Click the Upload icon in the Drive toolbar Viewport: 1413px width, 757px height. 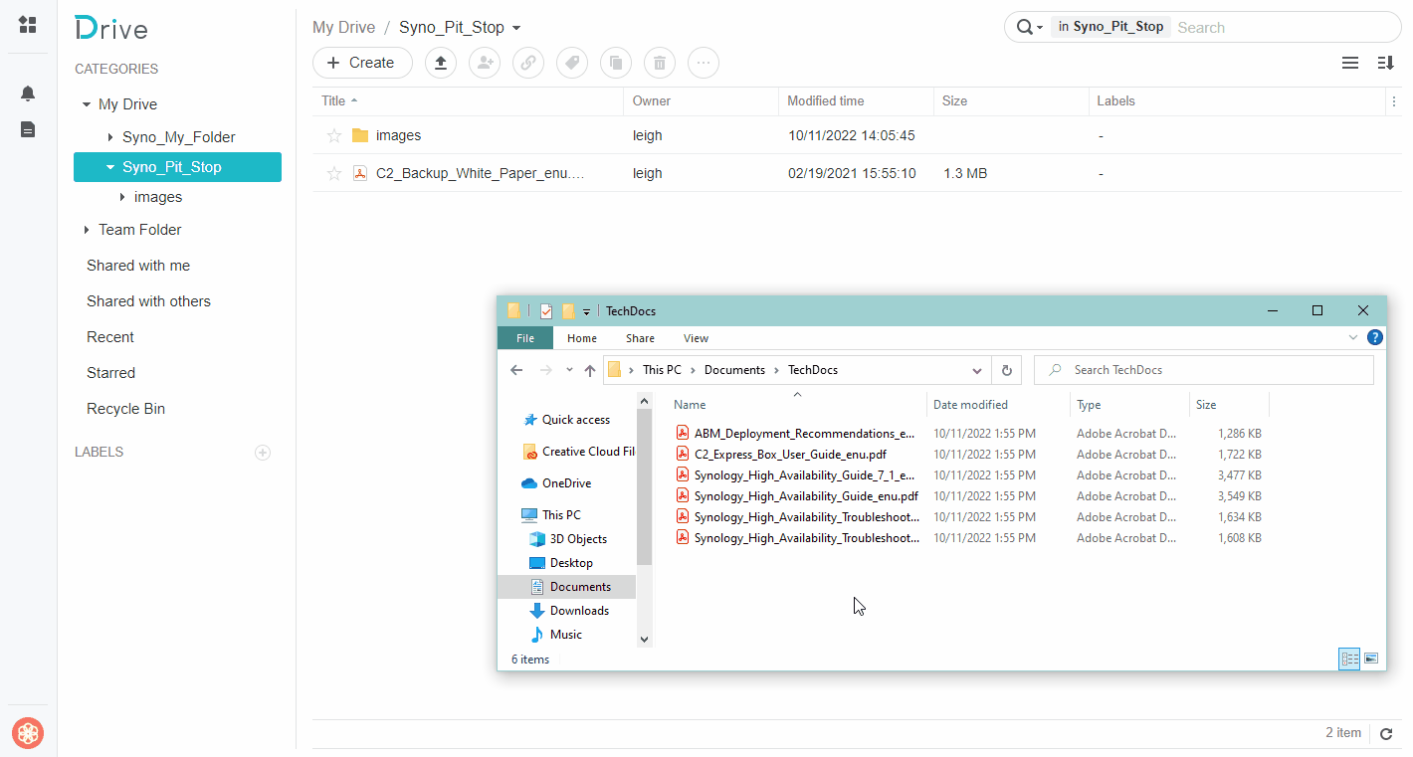[x=441, y=63]
